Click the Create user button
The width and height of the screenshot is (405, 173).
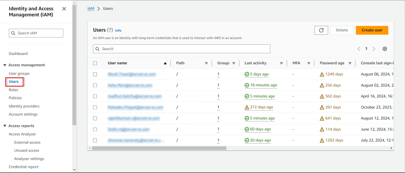tap(372, 30)
